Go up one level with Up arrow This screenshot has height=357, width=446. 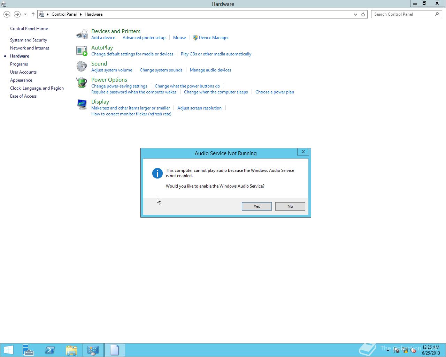point(33,14)
